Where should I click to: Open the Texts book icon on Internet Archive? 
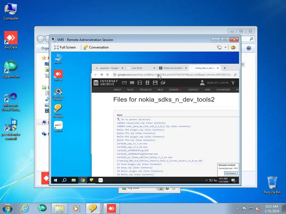click(x=132, y=83)
